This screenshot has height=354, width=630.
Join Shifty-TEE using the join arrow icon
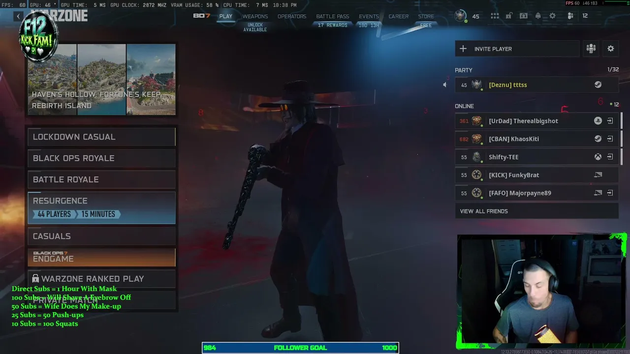tap(610, 157)
